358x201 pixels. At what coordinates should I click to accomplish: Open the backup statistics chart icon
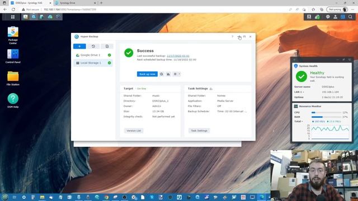(x=168, y=74)
